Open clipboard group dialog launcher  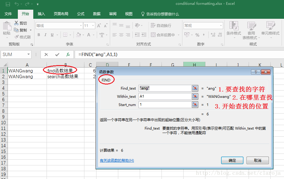tap(32, 45)
